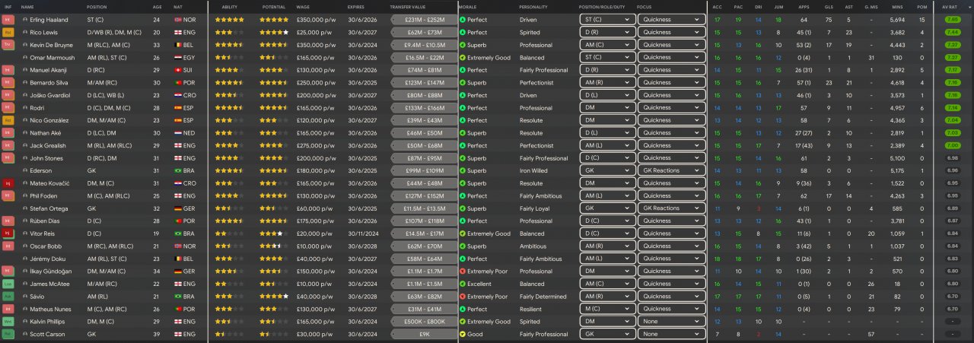This screenshot has height=343, width=974.
Task: Sort by the AGE column header
Action: tap(158, 6)
